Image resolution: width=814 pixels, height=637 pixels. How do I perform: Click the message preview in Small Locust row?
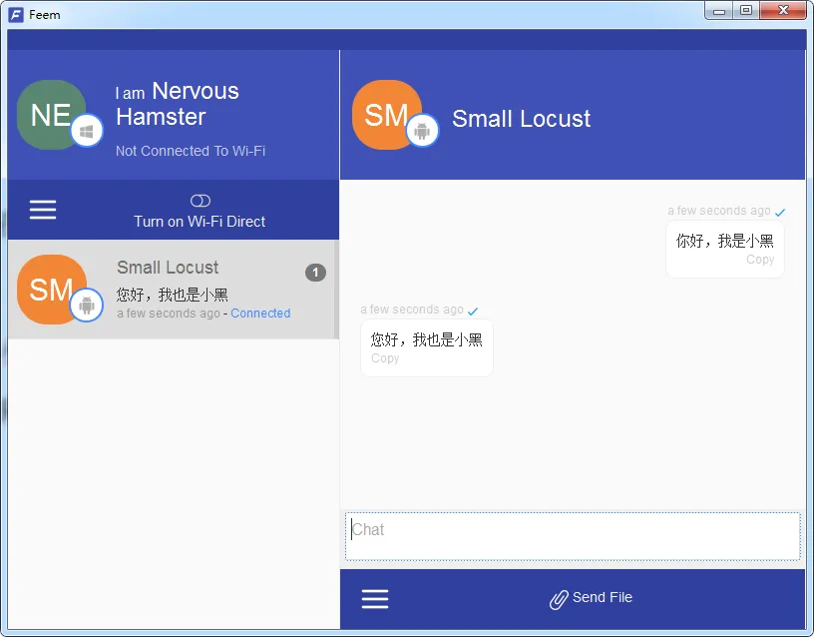point(172,295)
